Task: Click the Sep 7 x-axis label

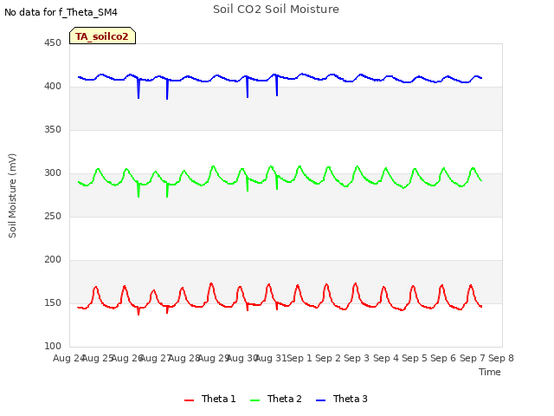Action: click(x=472, y=358)
